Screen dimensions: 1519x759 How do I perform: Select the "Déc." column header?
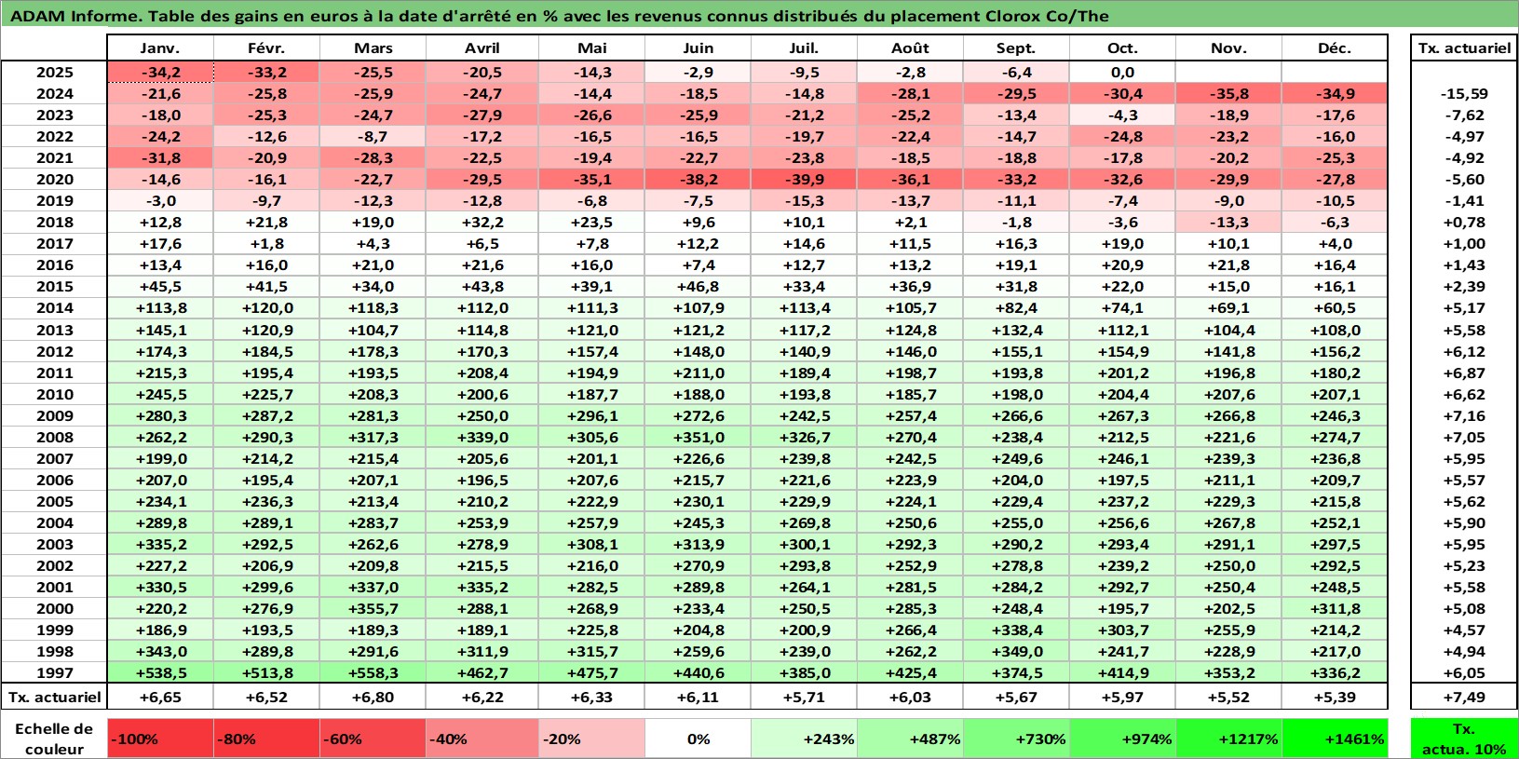point(1335,48)
